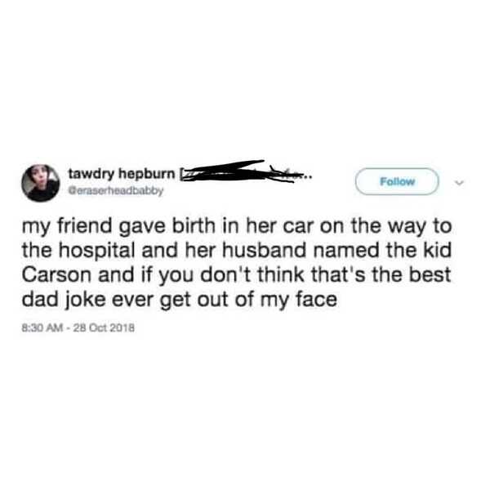490x490 pixels.
Task: Click the word friend in the first line
Action: 84,226
